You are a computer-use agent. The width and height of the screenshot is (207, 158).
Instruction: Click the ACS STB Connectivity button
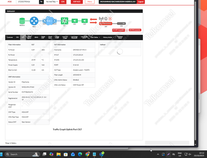pyautogui.click(x=135, y=30)
